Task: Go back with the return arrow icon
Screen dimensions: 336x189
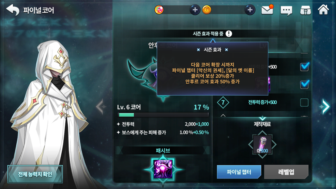Action: point(13,10)
